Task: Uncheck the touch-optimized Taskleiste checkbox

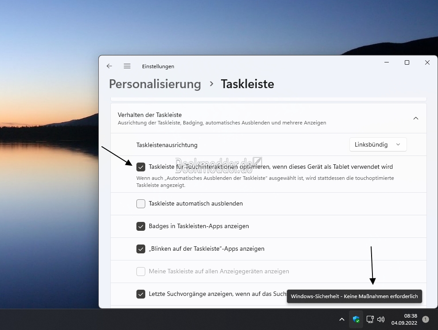Action: pyautogui.click(x=141, y=167)
